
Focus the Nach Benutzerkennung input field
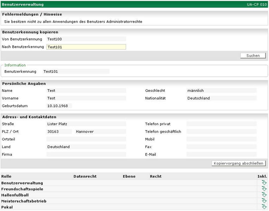click(x=86, y=47)
